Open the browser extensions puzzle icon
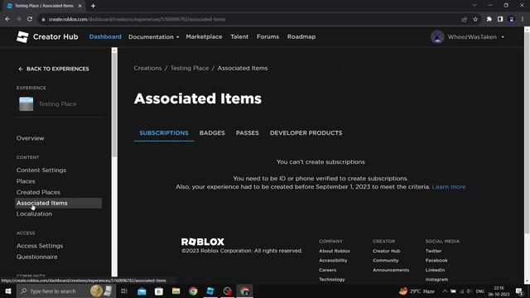Image resolution: width=530 pixels, height=298 pixels. (x=489, y=19)
